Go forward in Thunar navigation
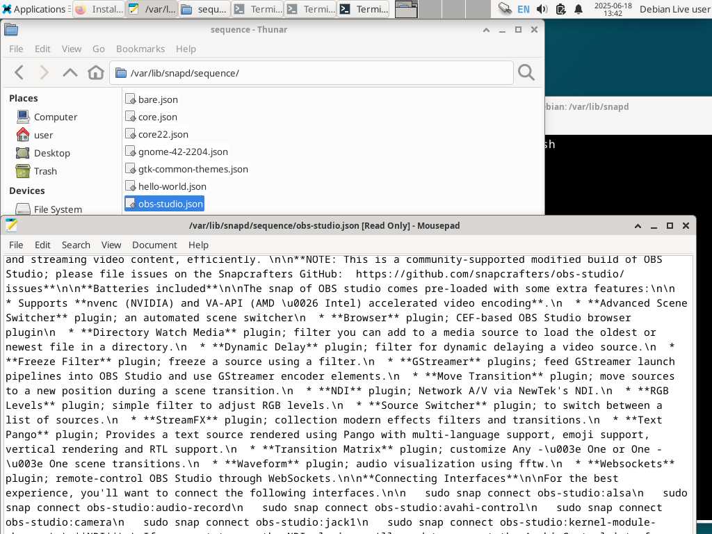 (x=44, y=72)
